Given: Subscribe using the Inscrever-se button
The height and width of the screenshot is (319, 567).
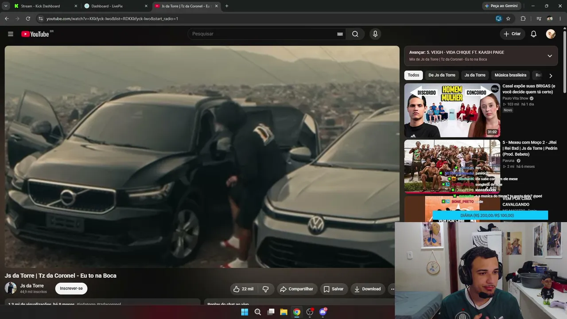Looking at the screenshot, I should (x=71, y=288).
